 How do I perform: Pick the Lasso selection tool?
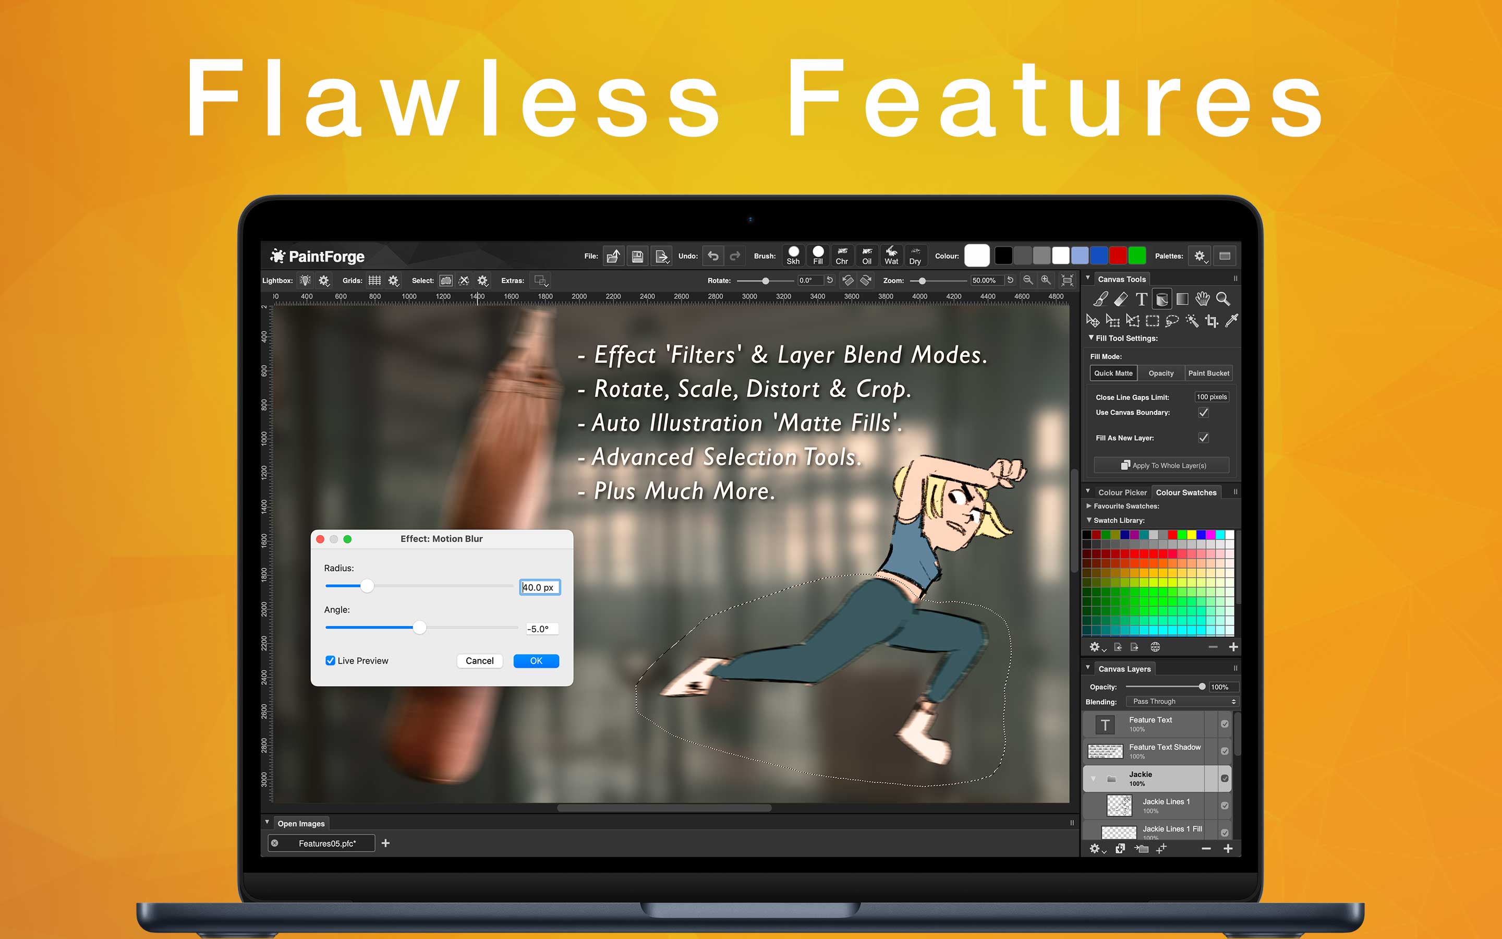(1172, 321)
